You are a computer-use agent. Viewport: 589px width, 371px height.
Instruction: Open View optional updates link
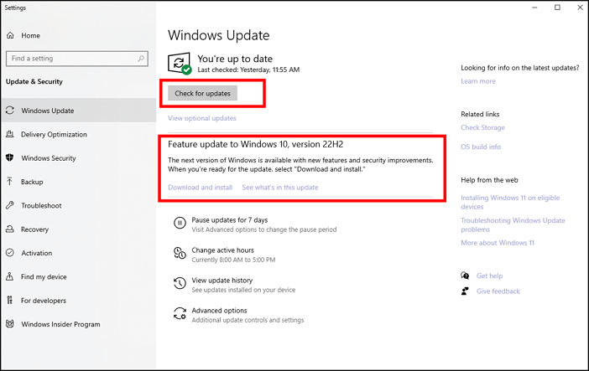click(202, 118)
